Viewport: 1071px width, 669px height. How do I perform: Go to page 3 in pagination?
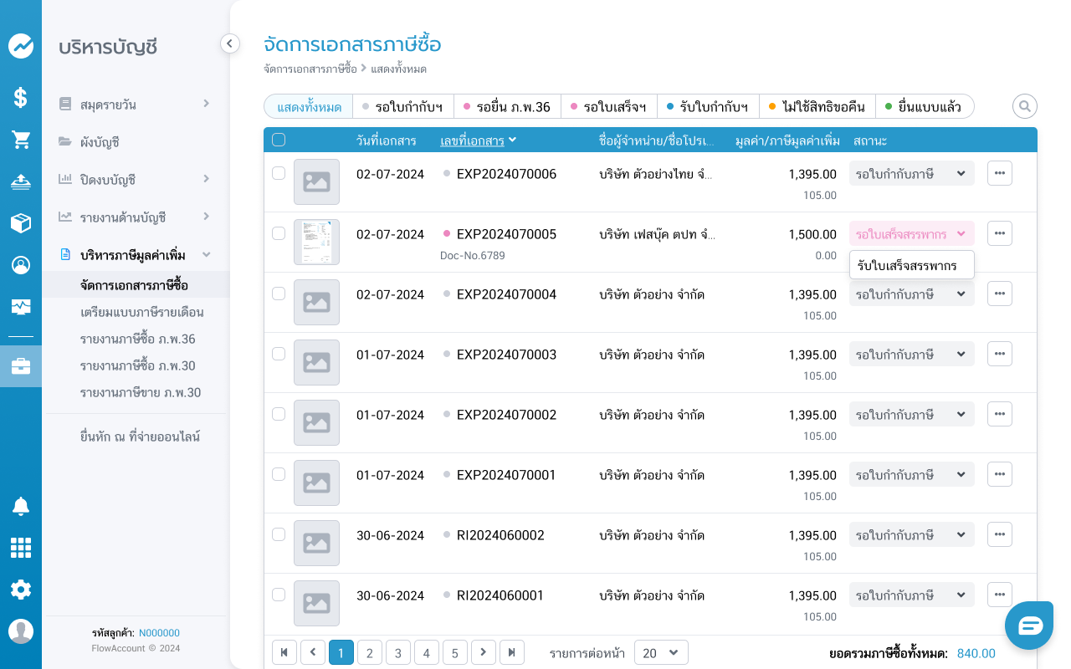pos(398,653)
